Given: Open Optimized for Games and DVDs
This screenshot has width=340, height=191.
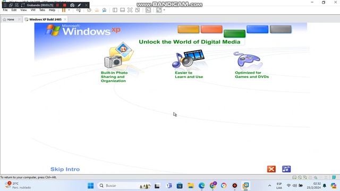Looking at the screenshot, I should click(252, 75).
